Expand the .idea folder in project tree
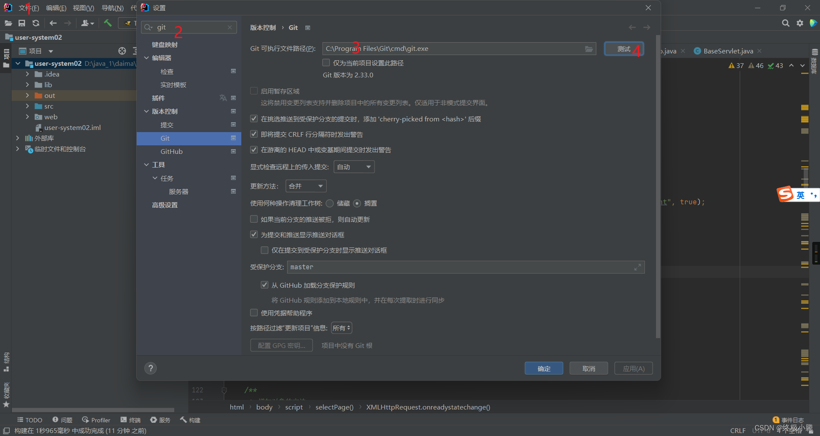This screenshot has width=820, height=436. pos(27,74)
